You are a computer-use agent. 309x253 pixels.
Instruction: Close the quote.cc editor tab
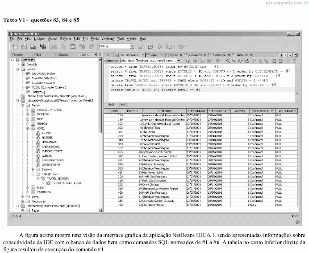[x=251, y=55]
